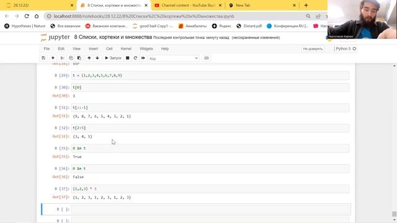
Task: Open the Все вакансии bookmark
Action: pos(65,26)
